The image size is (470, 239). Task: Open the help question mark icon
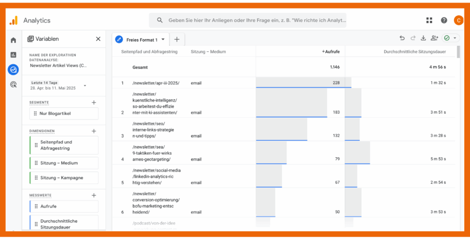pyautogui.click(x=444, y=20)
